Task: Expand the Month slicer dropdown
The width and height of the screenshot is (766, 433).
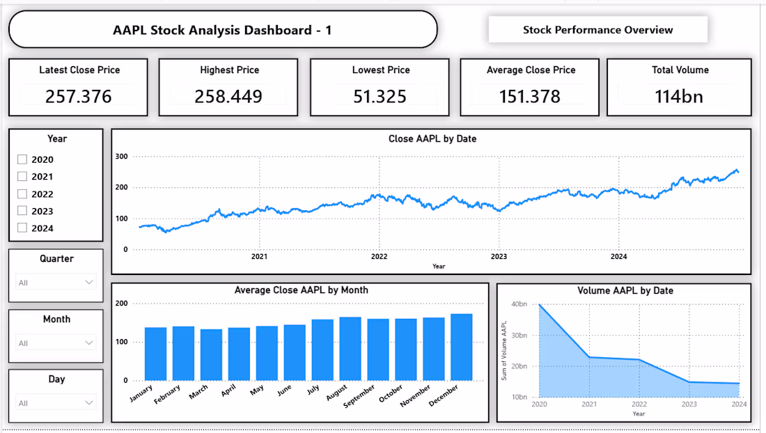Action: pyautogui.click(x=56, y=343)
